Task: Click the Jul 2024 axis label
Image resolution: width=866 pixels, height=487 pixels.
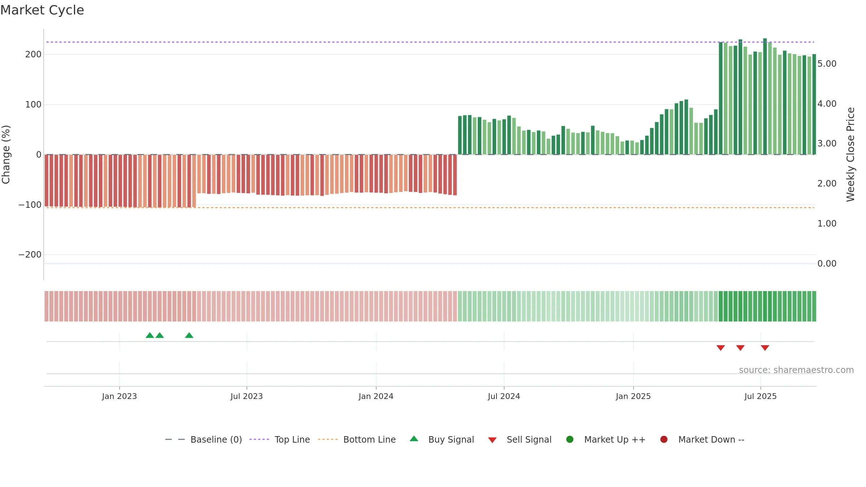Action: 504,396
